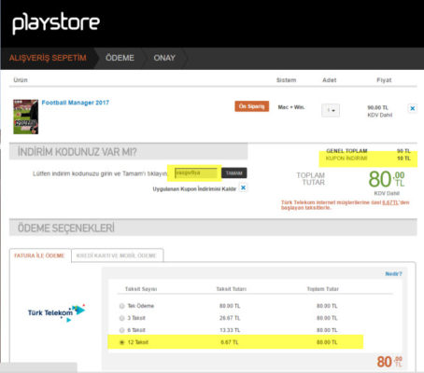Go to the ÖDEME step
The image size is (424, 373).
pyautogui.click(x=120, y=58)
